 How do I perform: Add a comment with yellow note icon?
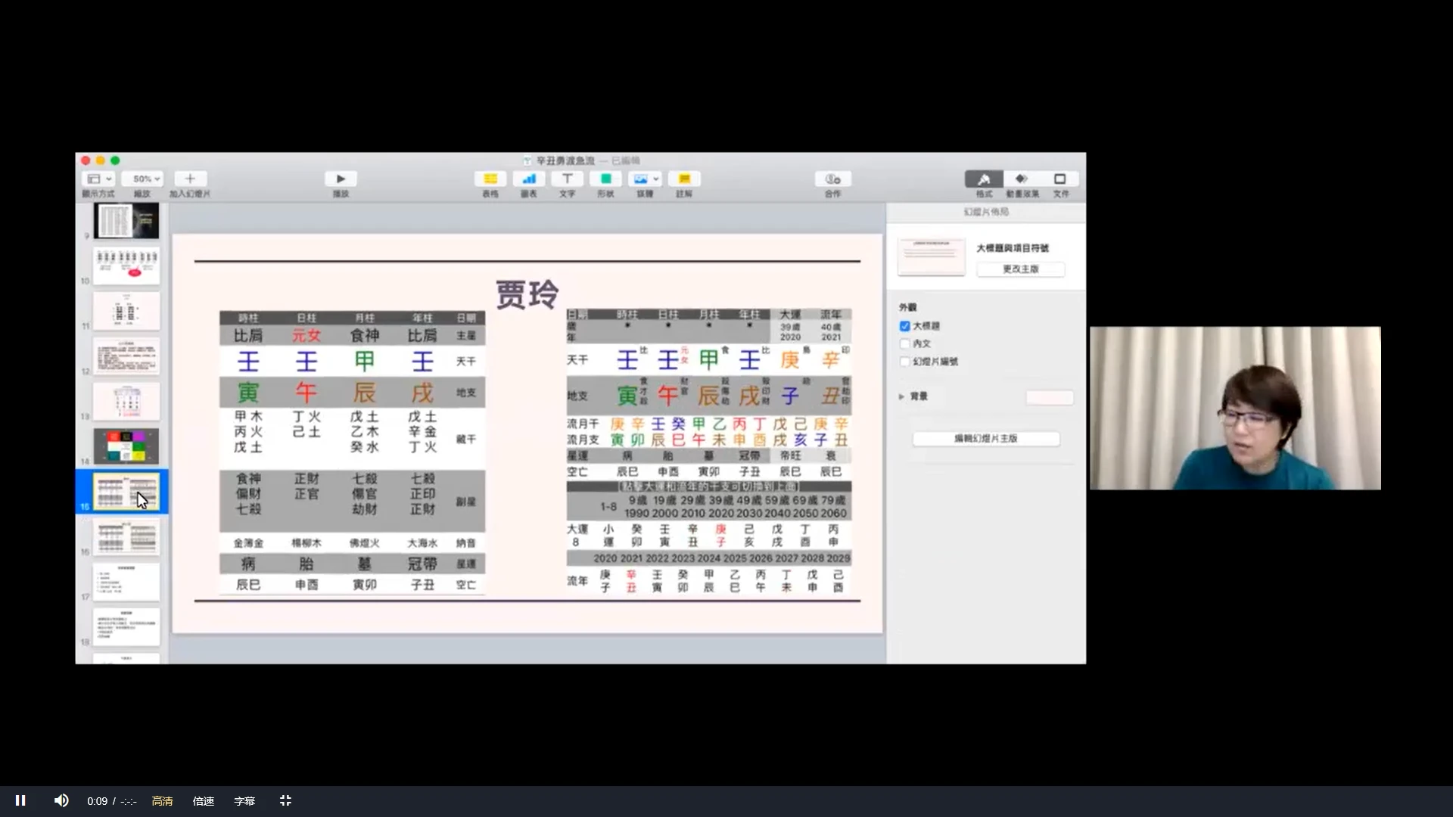click(684, 179)
